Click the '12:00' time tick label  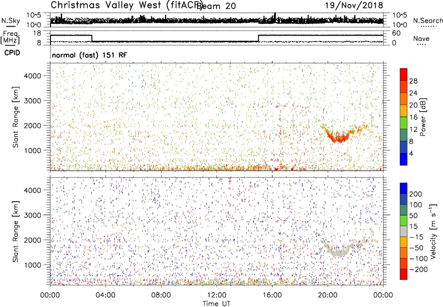(x=217, y=295)
